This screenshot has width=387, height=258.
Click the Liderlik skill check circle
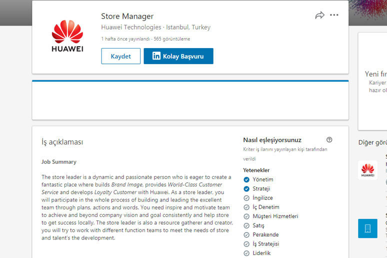(x=246, y=253)
